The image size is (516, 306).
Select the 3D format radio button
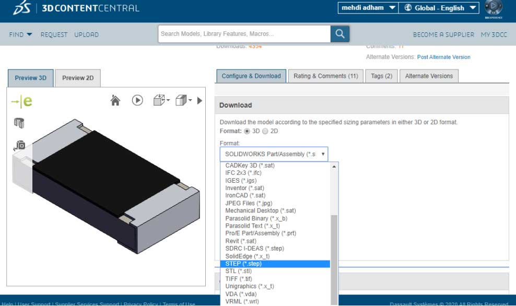(248, 131)
